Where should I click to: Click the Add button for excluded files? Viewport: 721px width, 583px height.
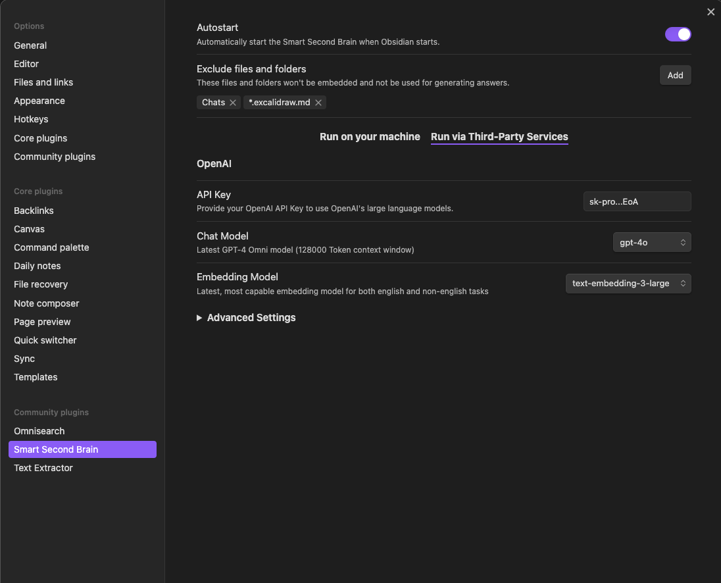(675, 75)
